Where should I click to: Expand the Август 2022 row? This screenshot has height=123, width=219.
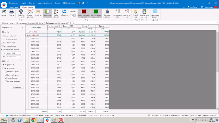click(x=27, y=32)
